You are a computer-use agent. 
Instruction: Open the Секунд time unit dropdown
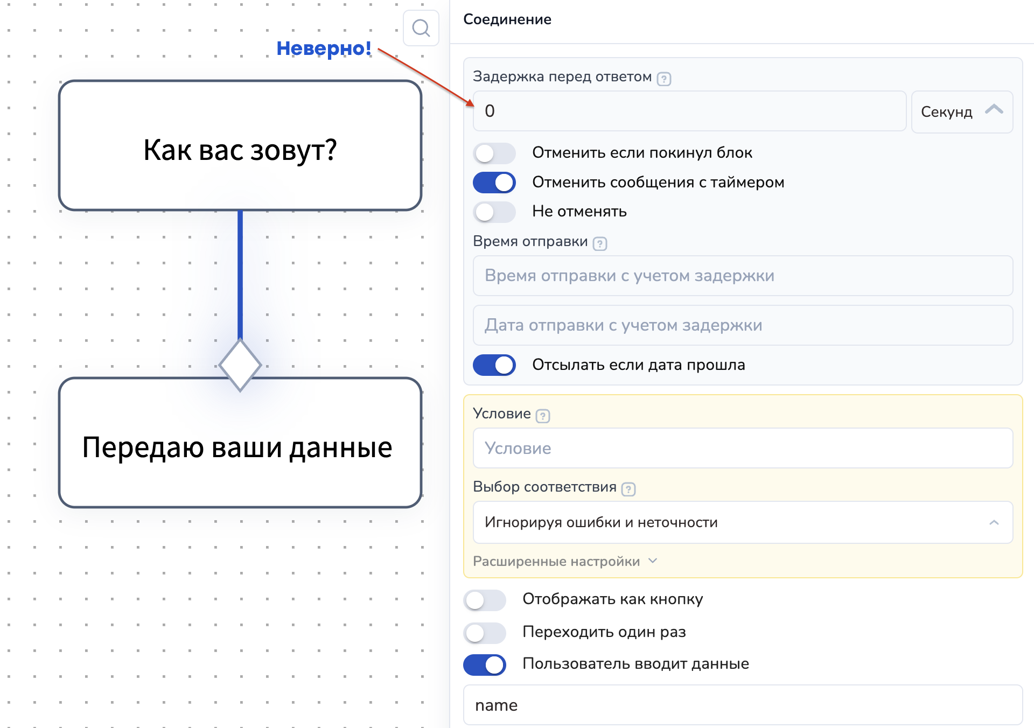click(961, 111)
